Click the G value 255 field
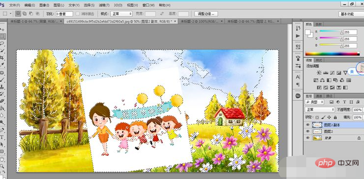The image size is (364, 179). 350,39
